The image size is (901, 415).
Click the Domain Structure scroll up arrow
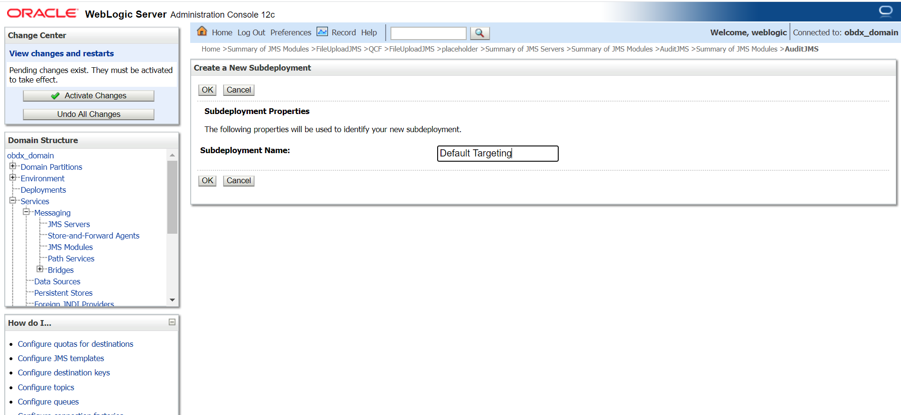tap(172, 156)
